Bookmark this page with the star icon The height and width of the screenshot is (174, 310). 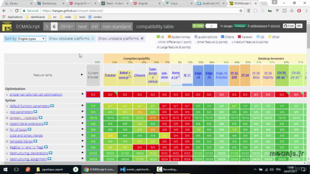tap(241, 11)
